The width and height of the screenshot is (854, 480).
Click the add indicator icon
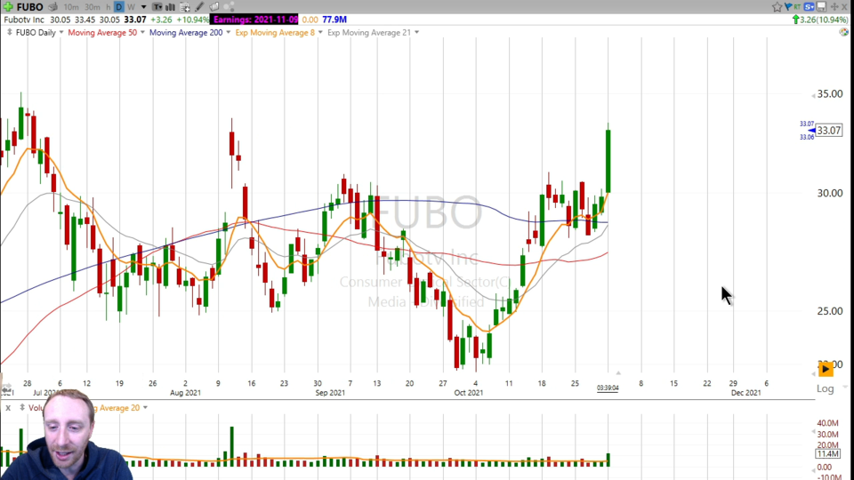(x=185, y=7)
